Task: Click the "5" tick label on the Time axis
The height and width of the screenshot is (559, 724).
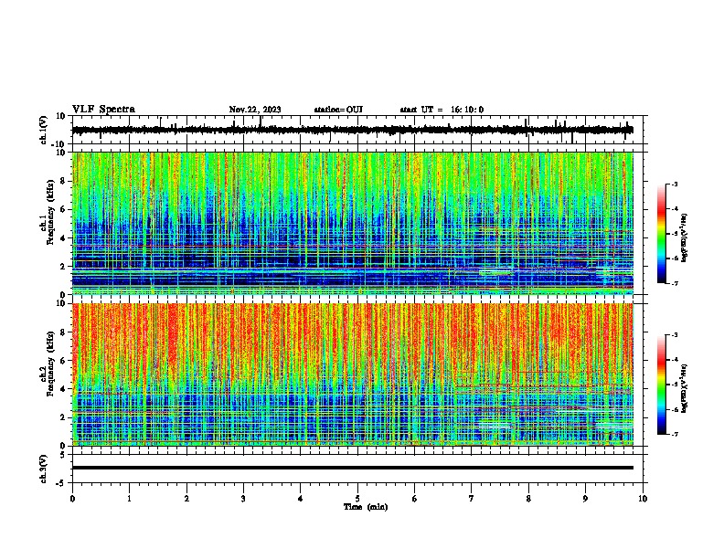Action: coord(357,499)
